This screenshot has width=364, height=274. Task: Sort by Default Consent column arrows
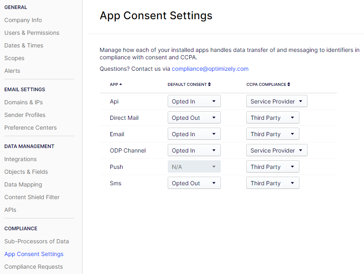pyautogui.click(x=209, y=84)
